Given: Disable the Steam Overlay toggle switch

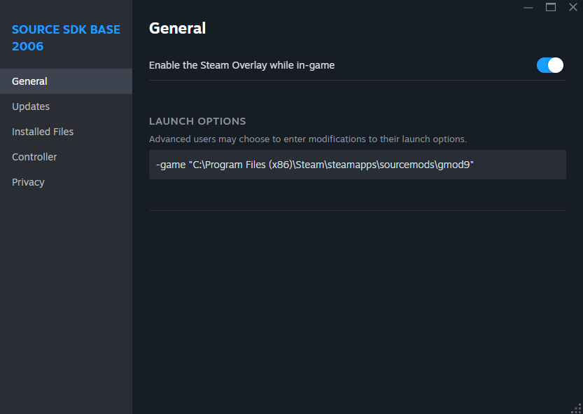Looking at the screenshot, I should (549, 65).
